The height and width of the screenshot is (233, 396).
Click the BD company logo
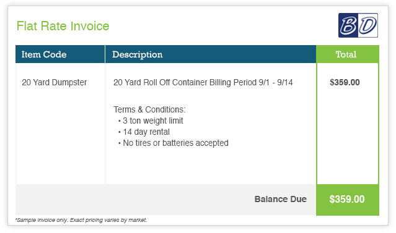pos(358,25)
